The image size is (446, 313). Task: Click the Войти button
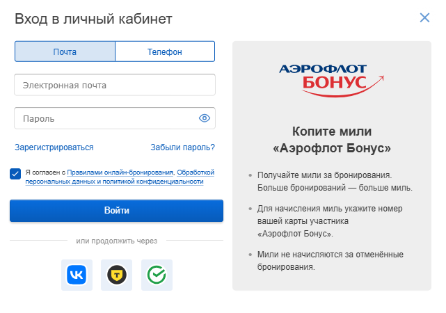[116, 211]
